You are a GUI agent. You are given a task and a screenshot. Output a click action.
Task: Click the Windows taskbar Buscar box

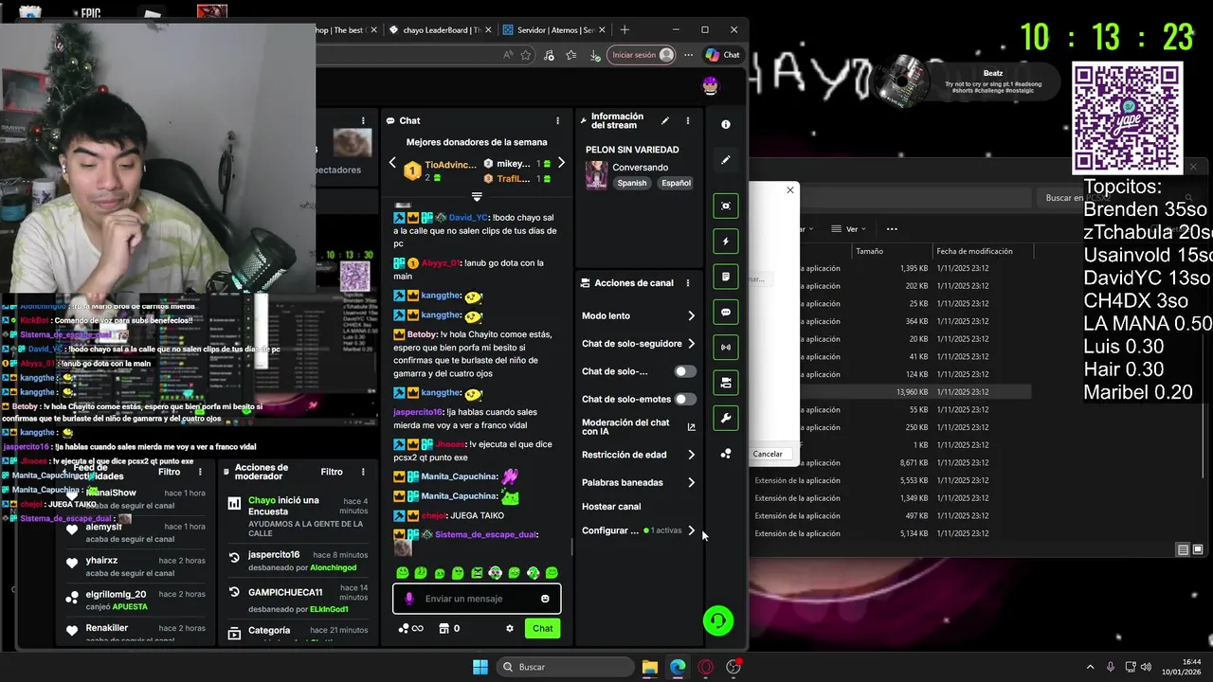pyautogui.click(x=566, y=667)
